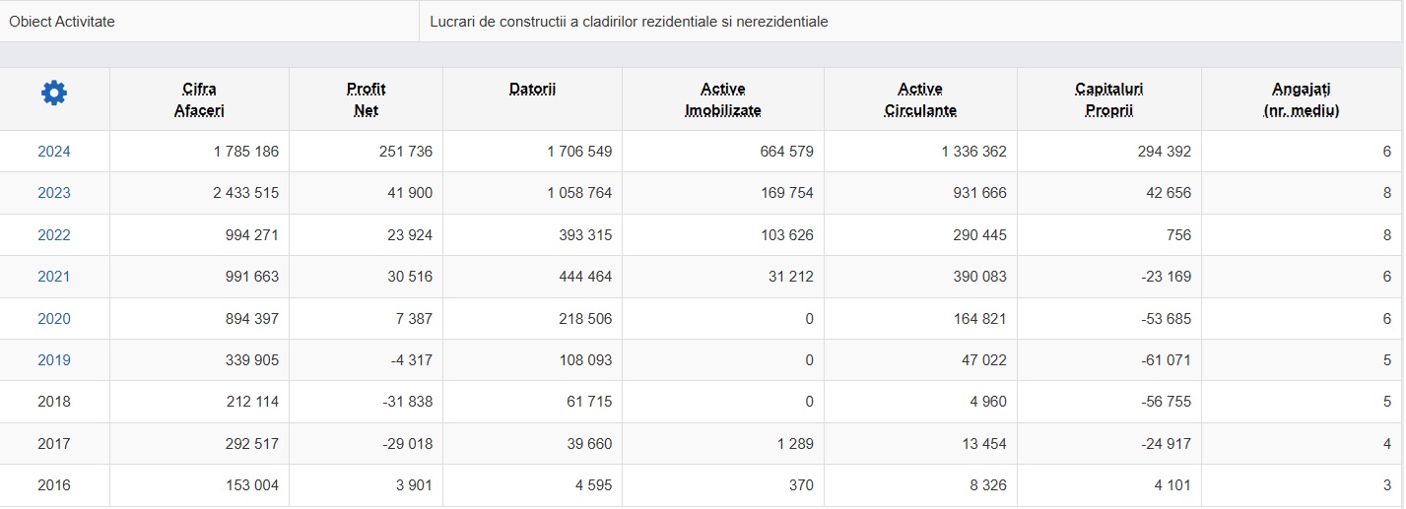Click the Obiect Activitate label cell
The image size is (1406, 509).
pos(62,21)
